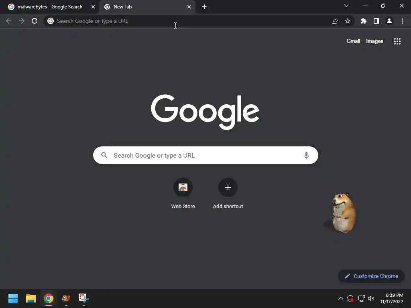Click the Customize Chrome button
The image size is (411, 308).
point(371,276)
